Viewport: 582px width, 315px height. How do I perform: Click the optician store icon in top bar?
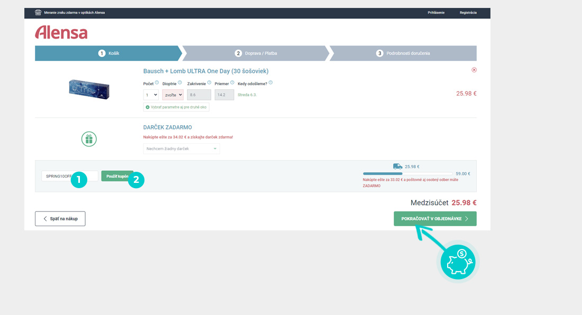38,13
